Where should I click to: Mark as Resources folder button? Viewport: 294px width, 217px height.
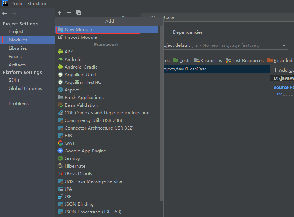click(208, 61)
